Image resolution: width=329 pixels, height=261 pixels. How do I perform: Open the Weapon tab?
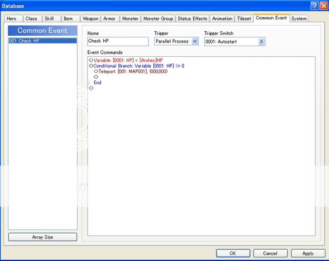tap(90, 19)
